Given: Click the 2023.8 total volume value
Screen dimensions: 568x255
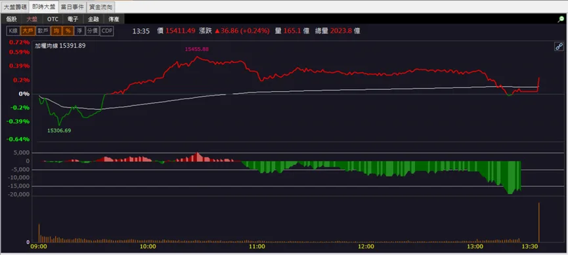Looking at the screenshot, I should (x=341, y=31).
